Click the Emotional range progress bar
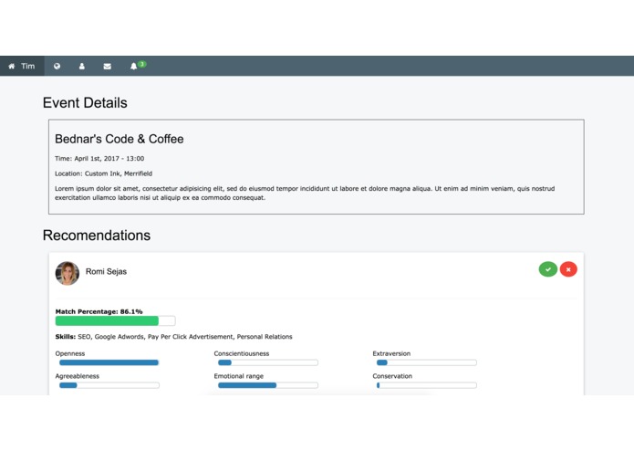634x451 pixels. point(267,385)
